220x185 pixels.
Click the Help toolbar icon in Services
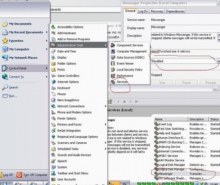pyautogui.click(x=110, y=102)
